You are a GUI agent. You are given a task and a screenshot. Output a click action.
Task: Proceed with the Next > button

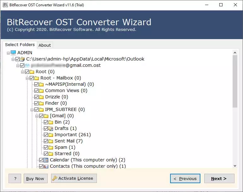pos(219,178)
